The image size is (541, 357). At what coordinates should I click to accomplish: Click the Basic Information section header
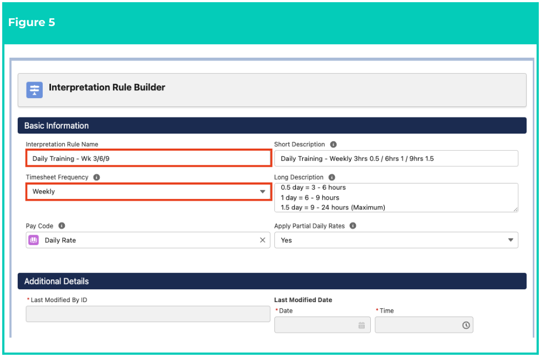point(272,125)
